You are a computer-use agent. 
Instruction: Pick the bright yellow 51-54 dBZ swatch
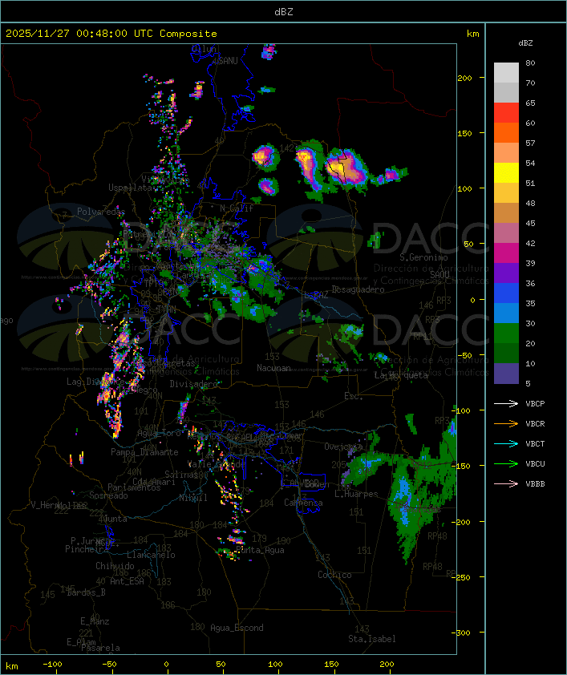point(506,173)
